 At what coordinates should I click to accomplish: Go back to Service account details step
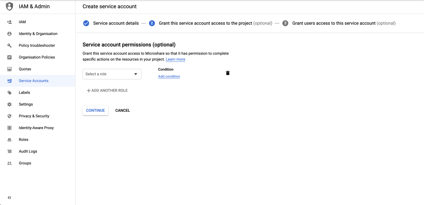tap(116, 24)
